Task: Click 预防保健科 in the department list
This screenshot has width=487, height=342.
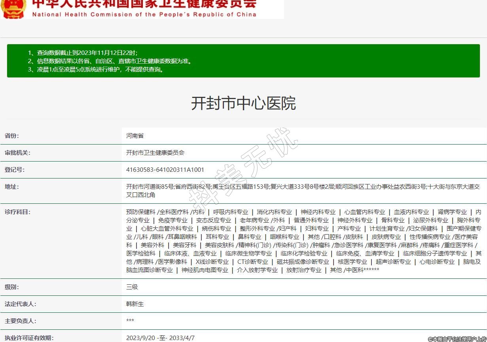Action: pyautogui.click(x=141, y=212)
